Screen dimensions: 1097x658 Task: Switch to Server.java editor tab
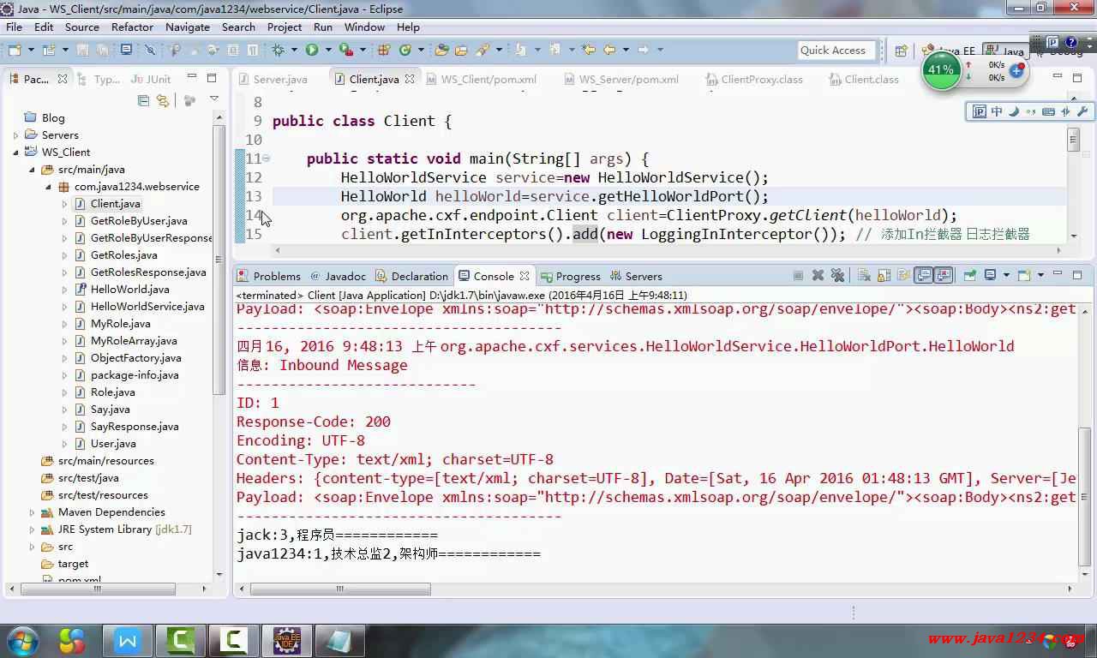[273, 79]
